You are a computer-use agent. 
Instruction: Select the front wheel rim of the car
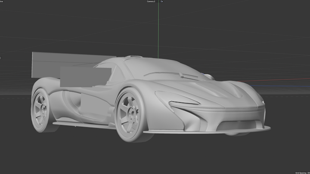coord(128,113)
